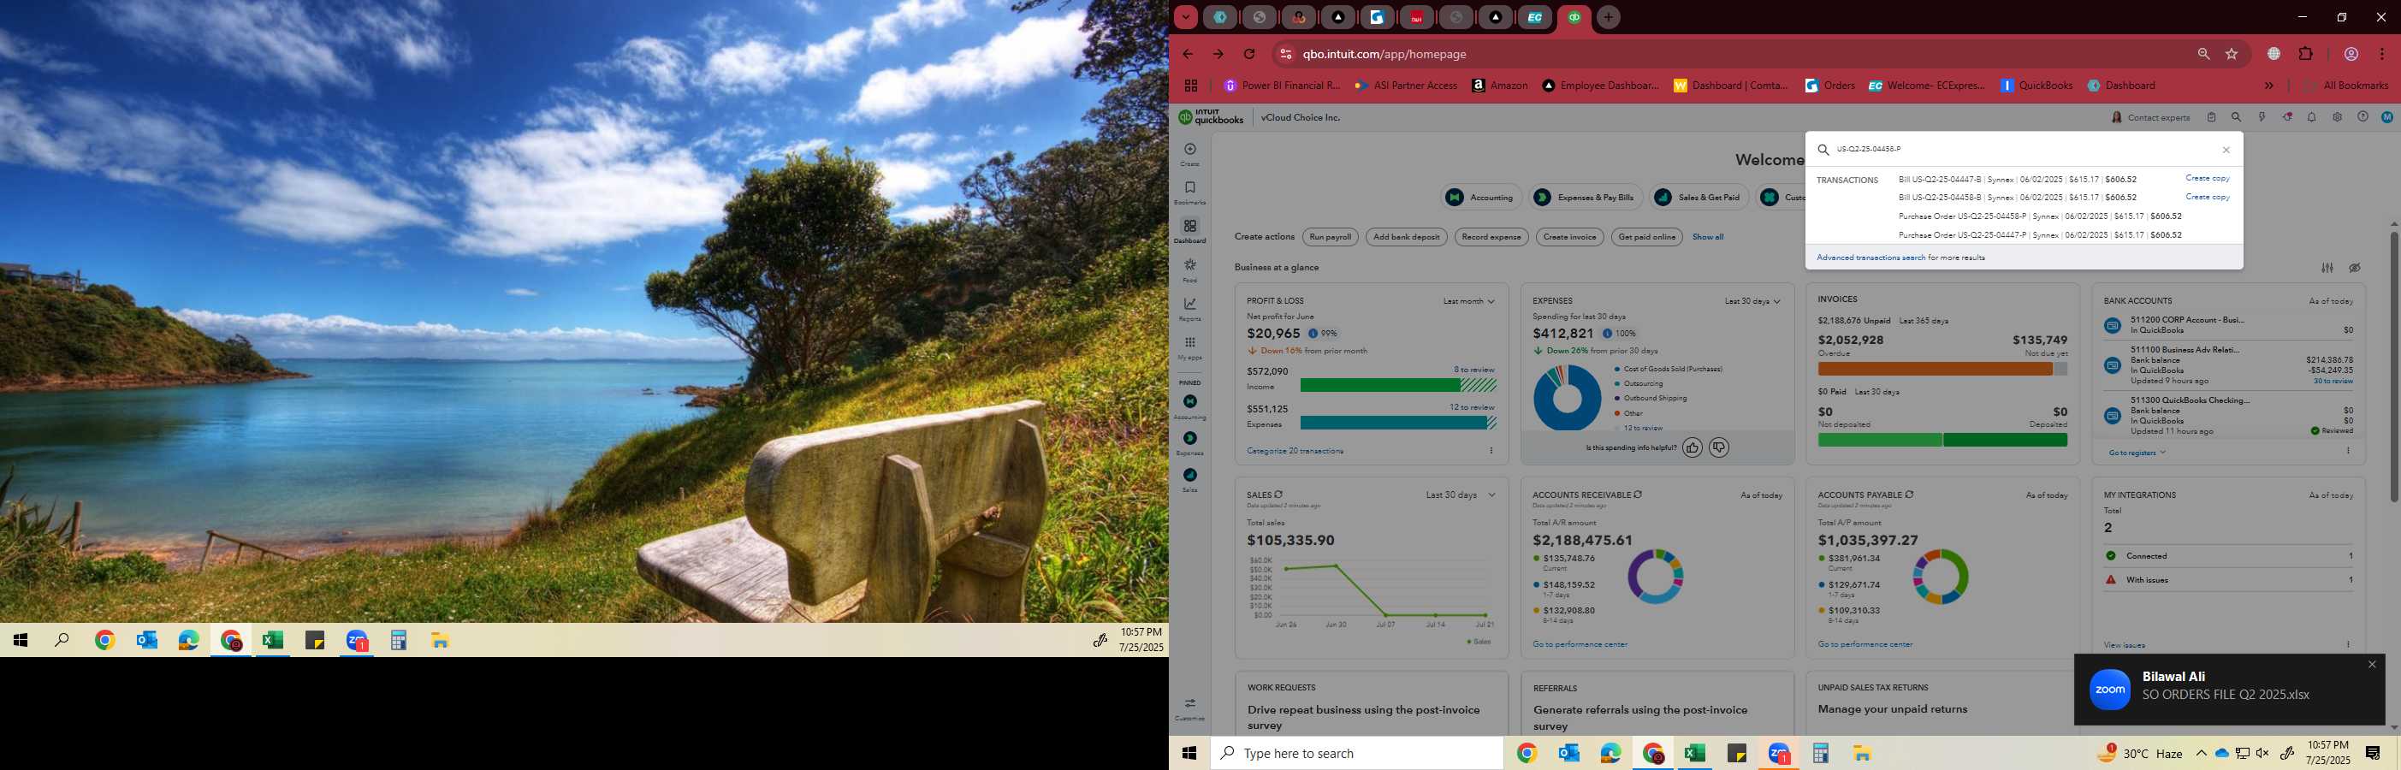This screenshot has width=2401, height=770.
Task: Open the clipboard tasks icon in QuickBooks header
Action: click(x=2211, y=117)
